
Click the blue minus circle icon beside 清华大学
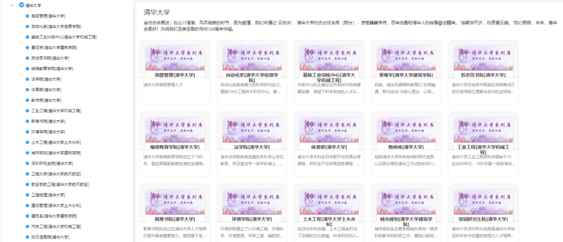tap(21, 5)
